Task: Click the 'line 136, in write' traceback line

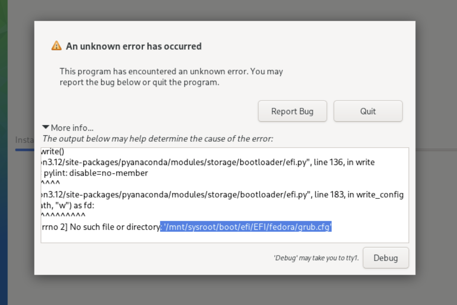Action: click(208, 162)
